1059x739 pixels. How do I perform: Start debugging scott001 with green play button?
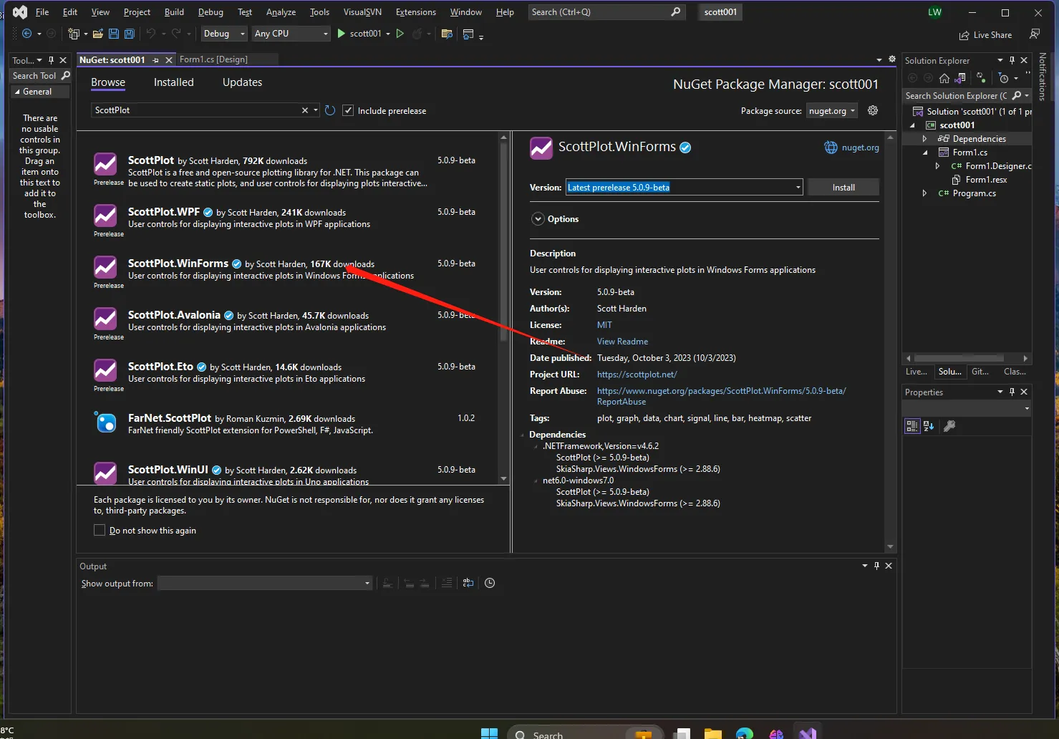(x=342, y=34)
